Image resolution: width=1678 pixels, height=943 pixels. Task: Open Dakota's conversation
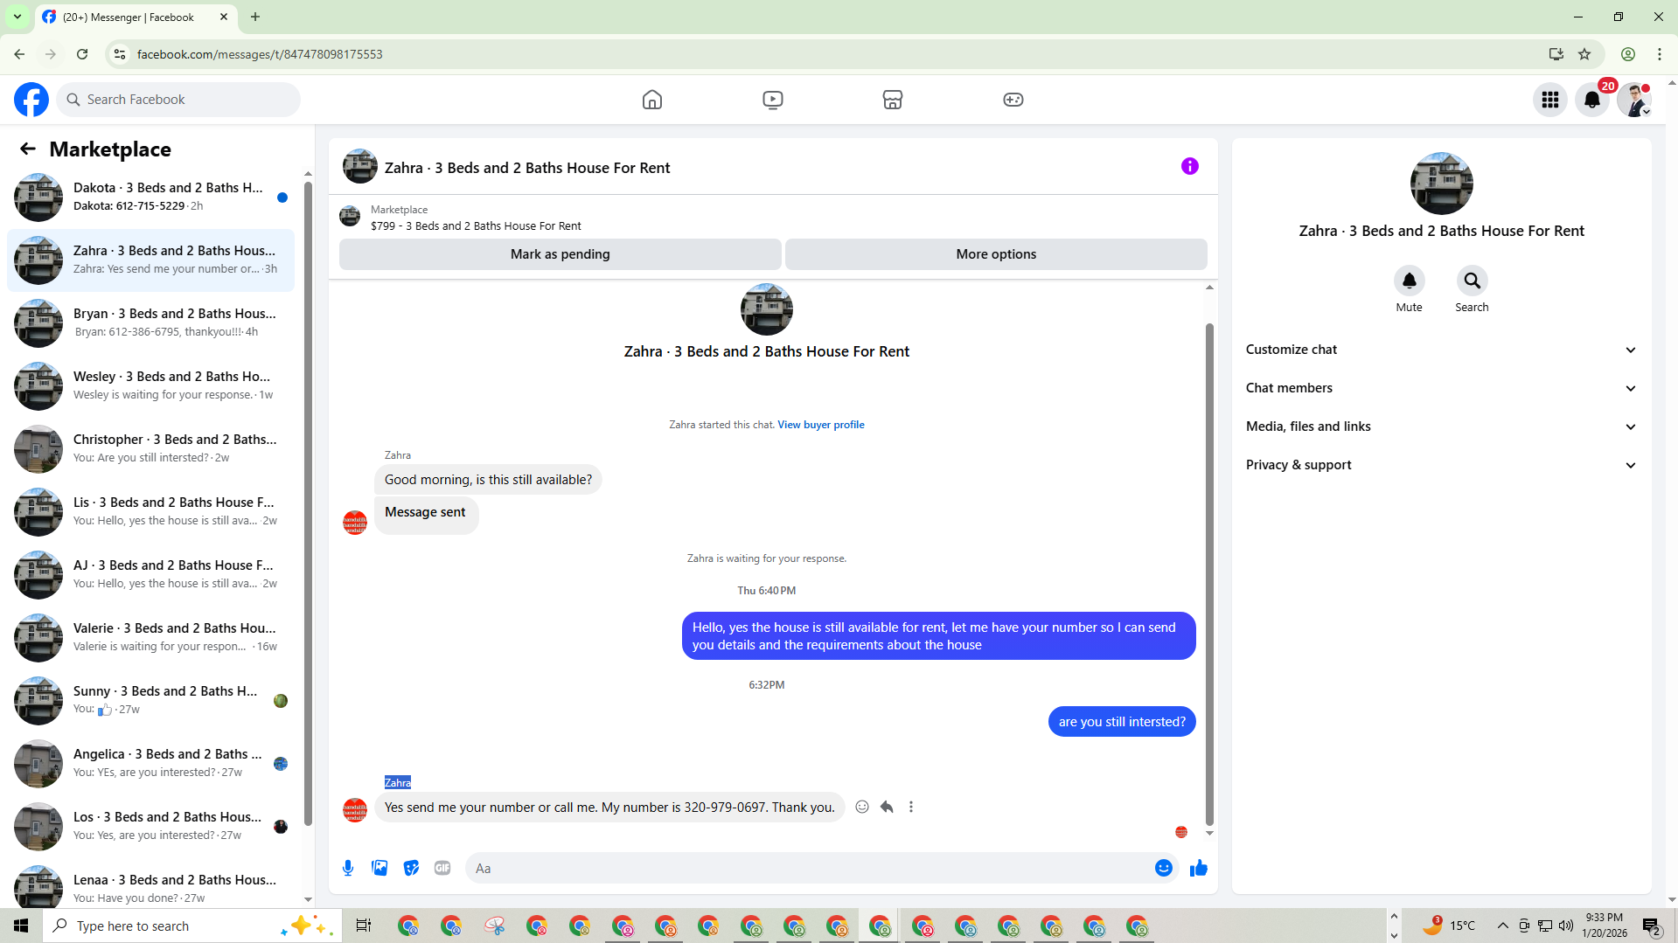(x=150, y=197)
